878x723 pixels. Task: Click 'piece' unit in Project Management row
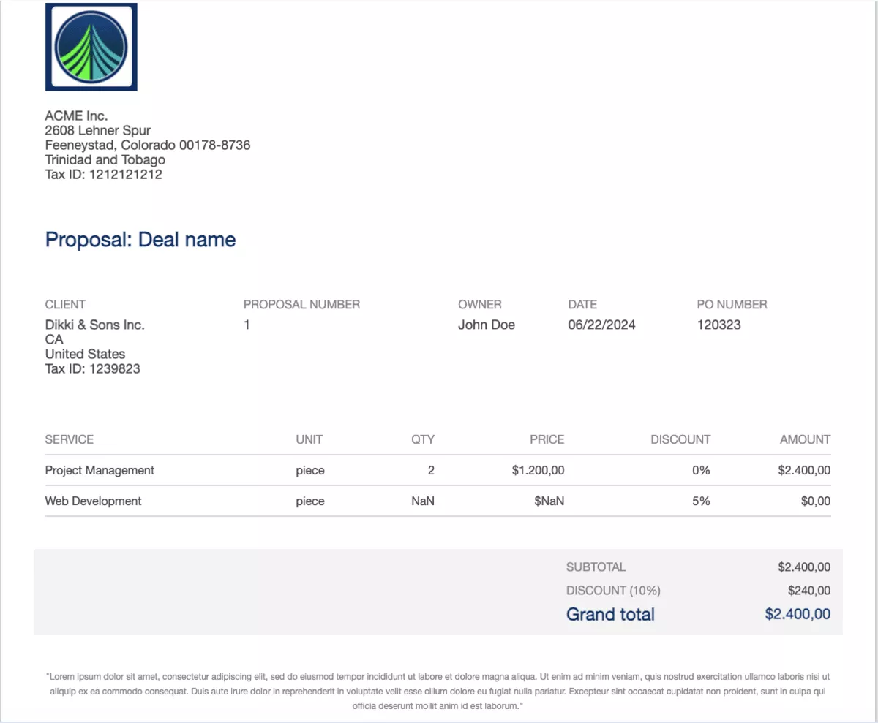click(310, 470)
